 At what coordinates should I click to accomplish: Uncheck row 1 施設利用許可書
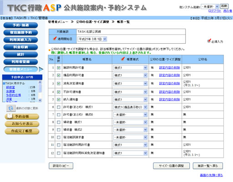[59, 68]
